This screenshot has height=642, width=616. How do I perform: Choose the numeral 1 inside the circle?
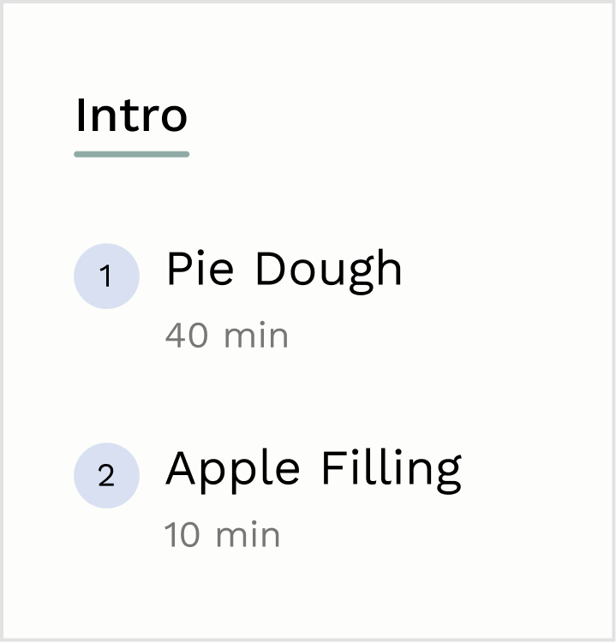tap(105, 276)
